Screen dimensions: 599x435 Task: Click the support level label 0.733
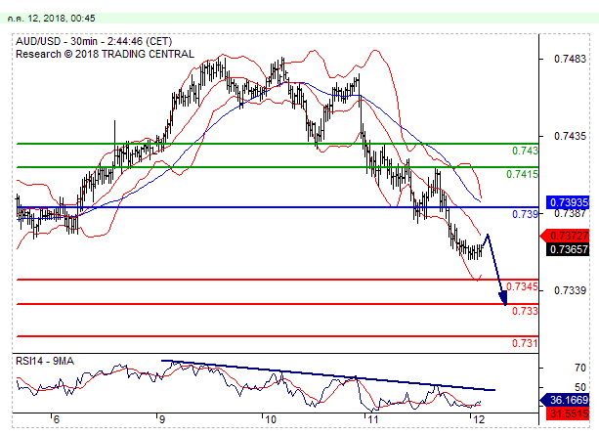(525, 311)
